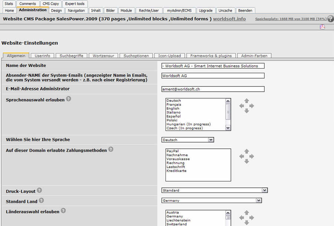Click the Speicherplatz storage usage link

pos(291,19)
